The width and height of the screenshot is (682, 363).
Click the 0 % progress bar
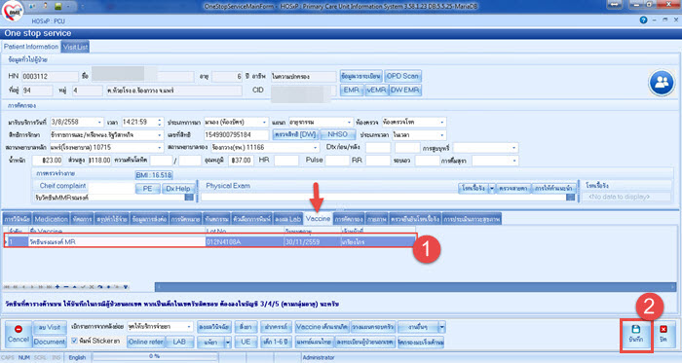154,357
